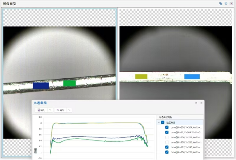This screenshot has height=160, width=236.
Task: Select the yellow ROI rectangle in right image
Action: (x=141, y=77)
